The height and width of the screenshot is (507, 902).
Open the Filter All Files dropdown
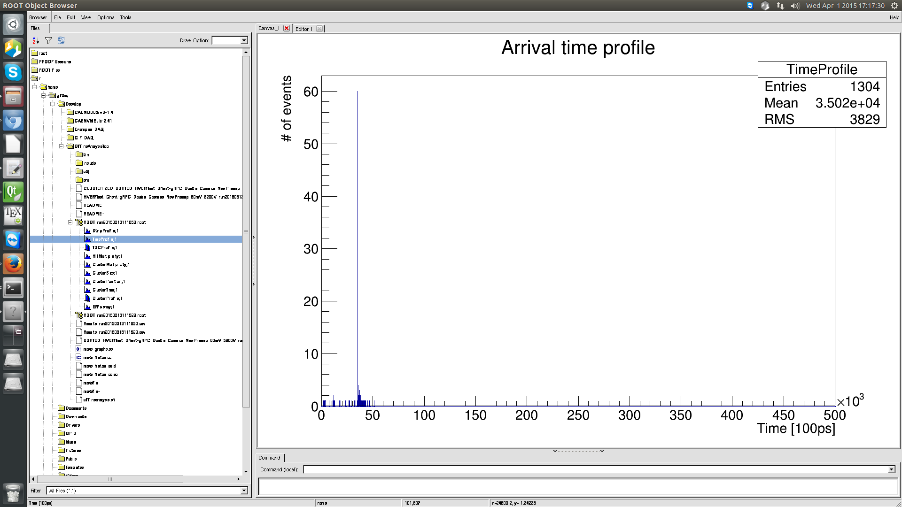[x=244, y=491]
